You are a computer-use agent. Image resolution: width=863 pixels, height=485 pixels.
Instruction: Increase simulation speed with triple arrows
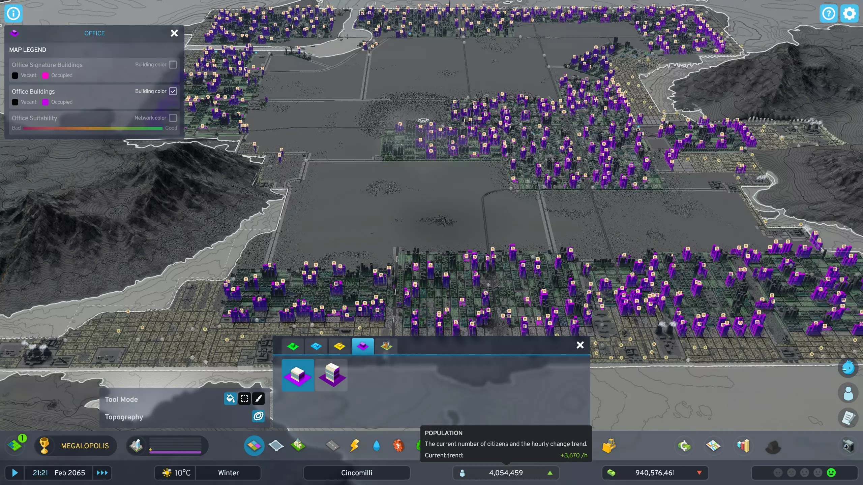[102, 473]
